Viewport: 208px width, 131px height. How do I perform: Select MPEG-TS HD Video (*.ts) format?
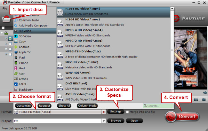[x=113, y=54]
